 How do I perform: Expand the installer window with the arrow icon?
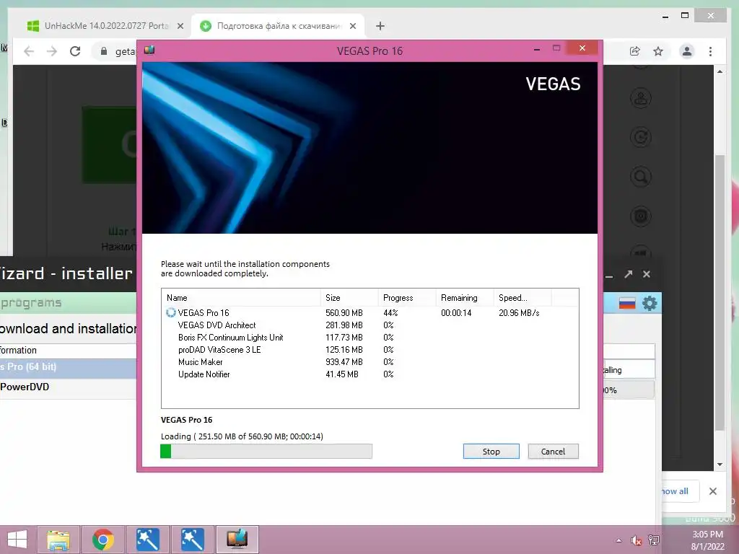(x=629, y=274)
